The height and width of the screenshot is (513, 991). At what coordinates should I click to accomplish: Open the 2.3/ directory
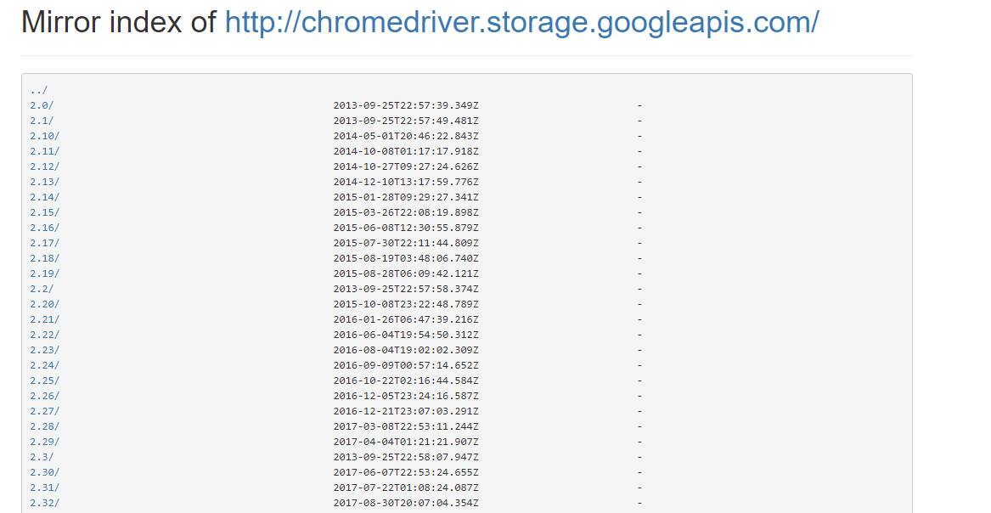(36, 456)
